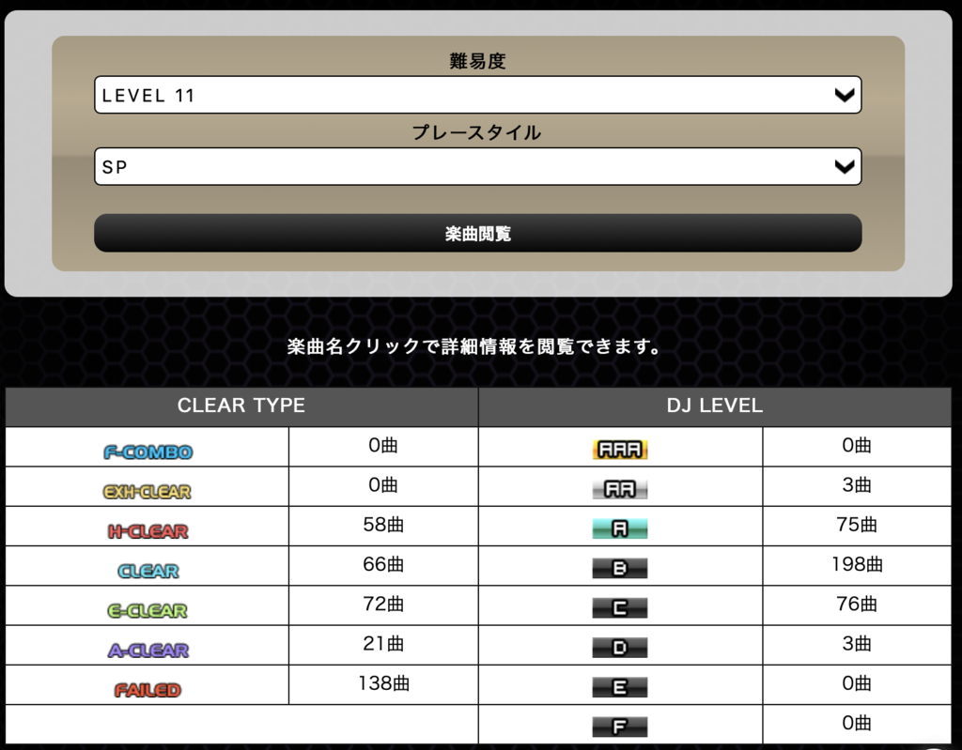Click the 0曲 count for AAA level
This screenshot has height=750, width=962.
tap(857, 445)
